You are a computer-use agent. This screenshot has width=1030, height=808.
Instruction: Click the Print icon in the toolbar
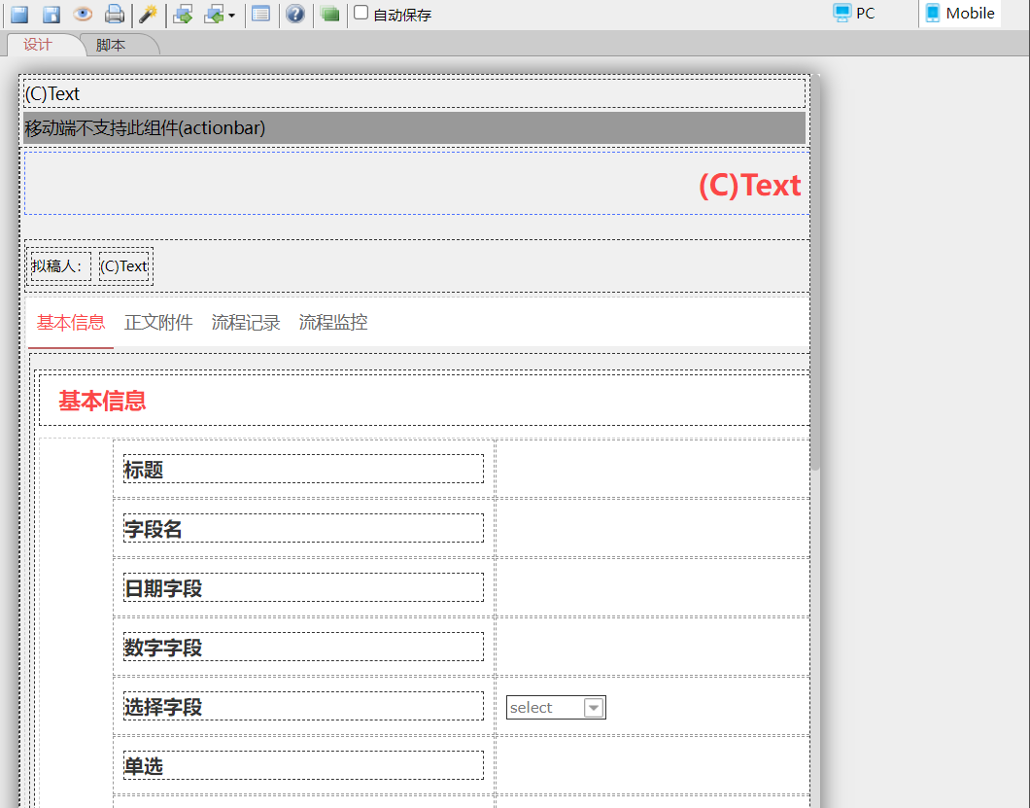point(115,15)
